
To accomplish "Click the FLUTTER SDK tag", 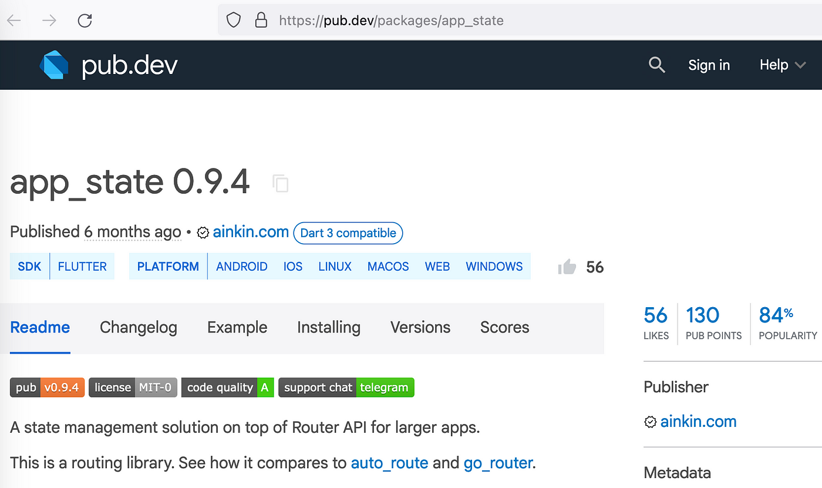I will tap(82, 267).
